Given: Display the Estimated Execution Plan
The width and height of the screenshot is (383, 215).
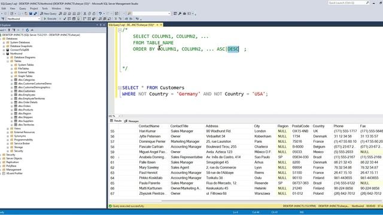Looking at the screenshot, I should tap(69, 19).
